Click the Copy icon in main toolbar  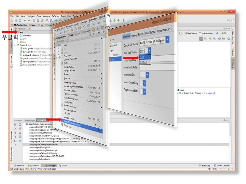point(38,20)
